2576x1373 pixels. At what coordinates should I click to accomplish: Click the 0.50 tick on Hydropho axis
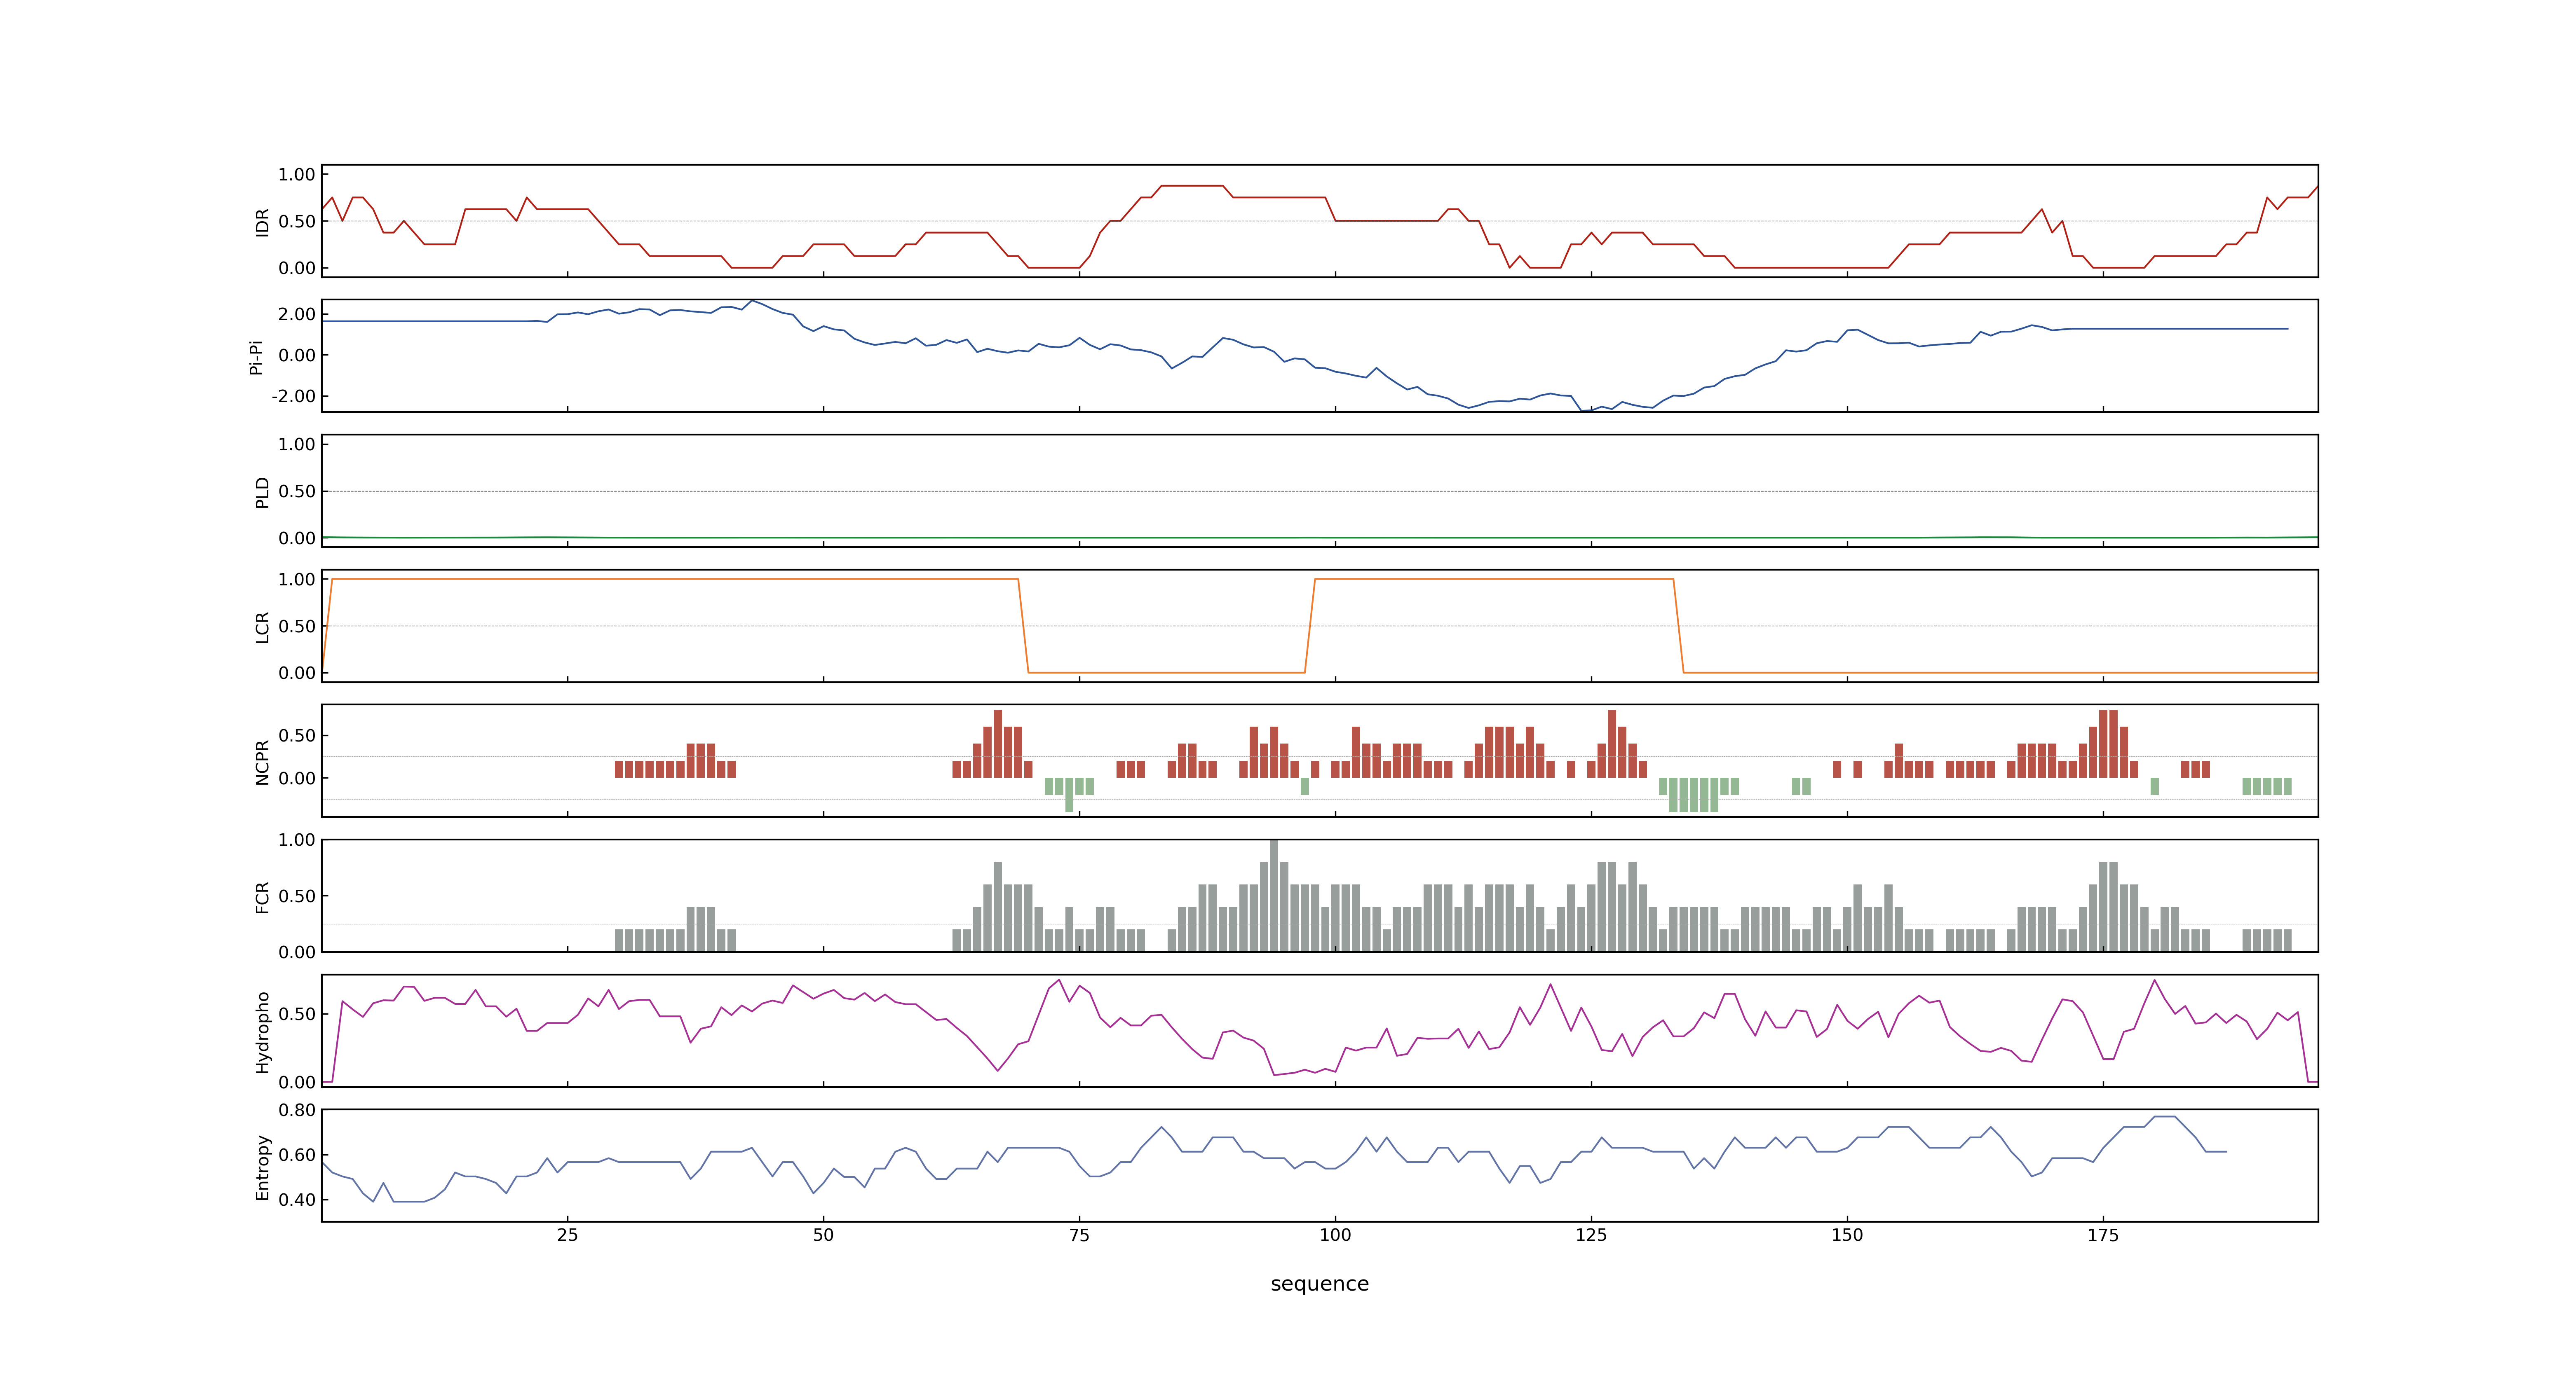297,1013
